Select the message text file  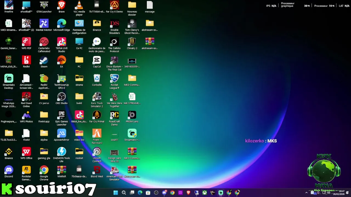(x=150, y=7)
